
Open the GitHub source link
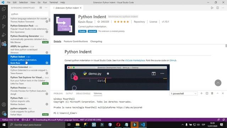tap(173, 60)
